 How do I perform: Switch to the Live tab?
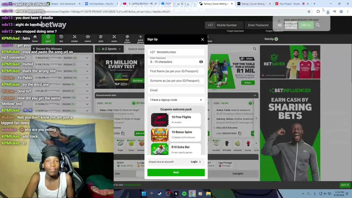[x=117, y=174]
